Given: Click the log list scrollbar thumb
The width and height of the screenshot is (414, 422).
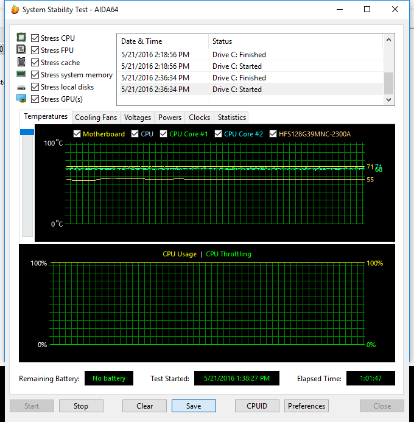Looking at the screenshot, I should 388,83.
